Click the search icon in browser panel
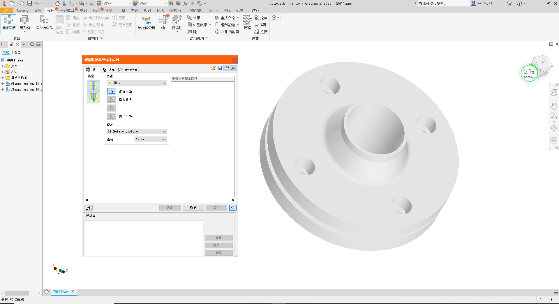The width and height of the screenshot is (559, 304). [x=32, y=44]
